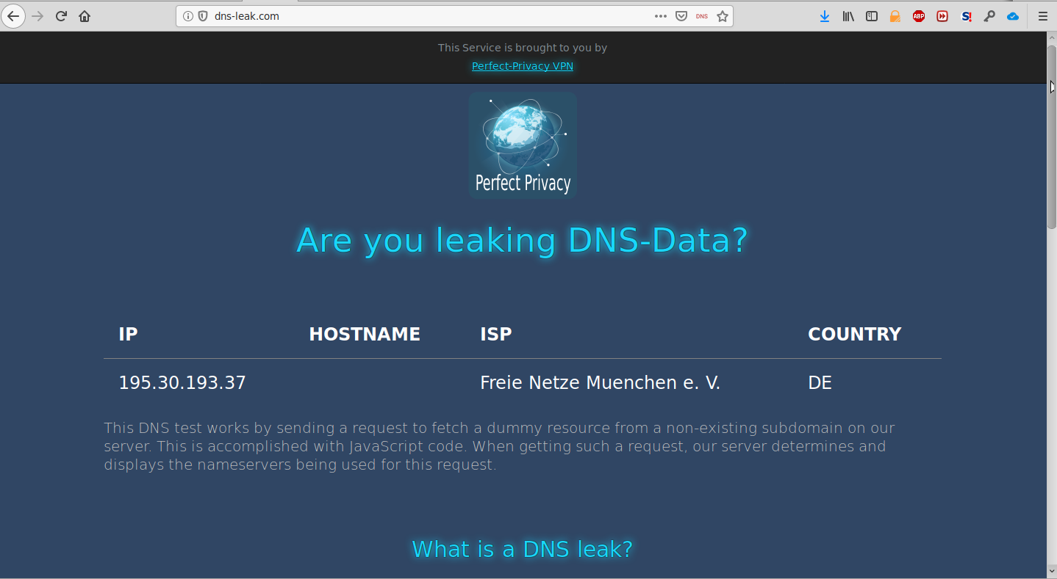Save page to Pocket

click(x=681, y=16)
